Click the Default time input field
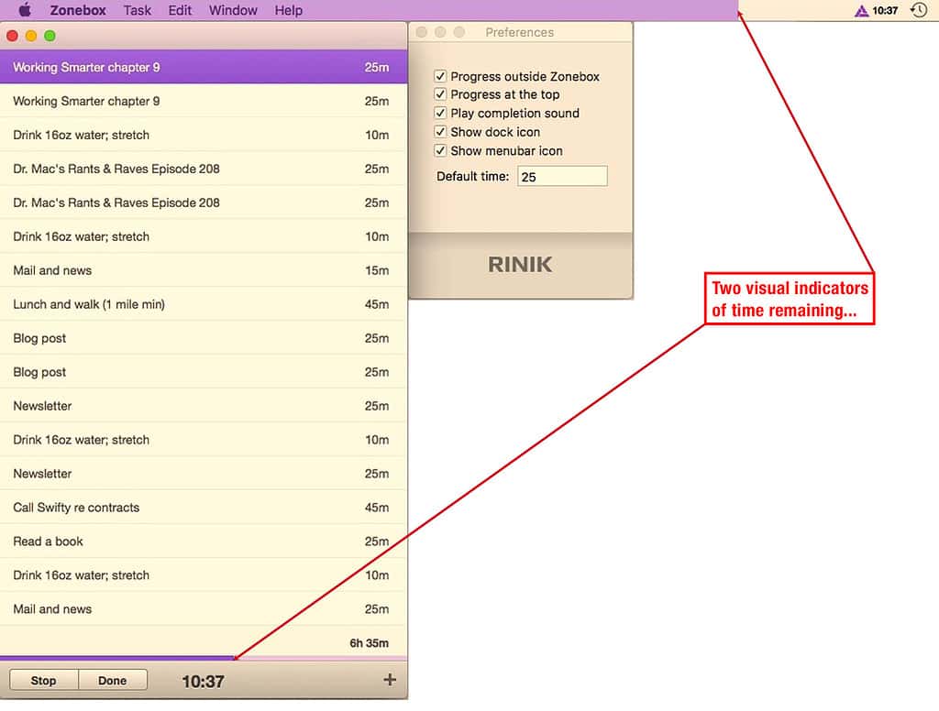This screenshot has height=711, width=939. pyautogui.click(x=562, y=177)
